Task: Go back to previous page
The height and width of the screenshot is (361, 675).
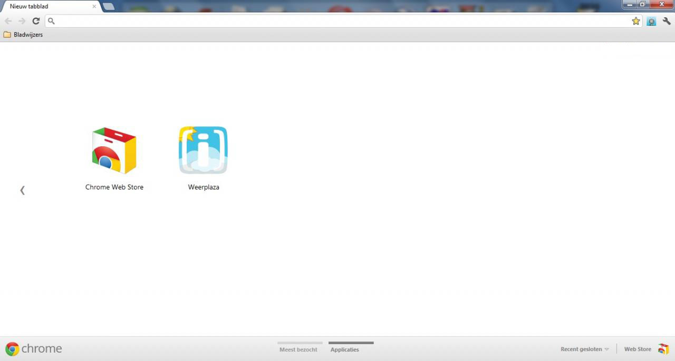Action: pos(8,21)
